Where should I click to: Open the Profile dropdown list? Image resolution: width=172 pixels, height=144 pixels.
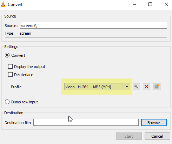point(97,87)
